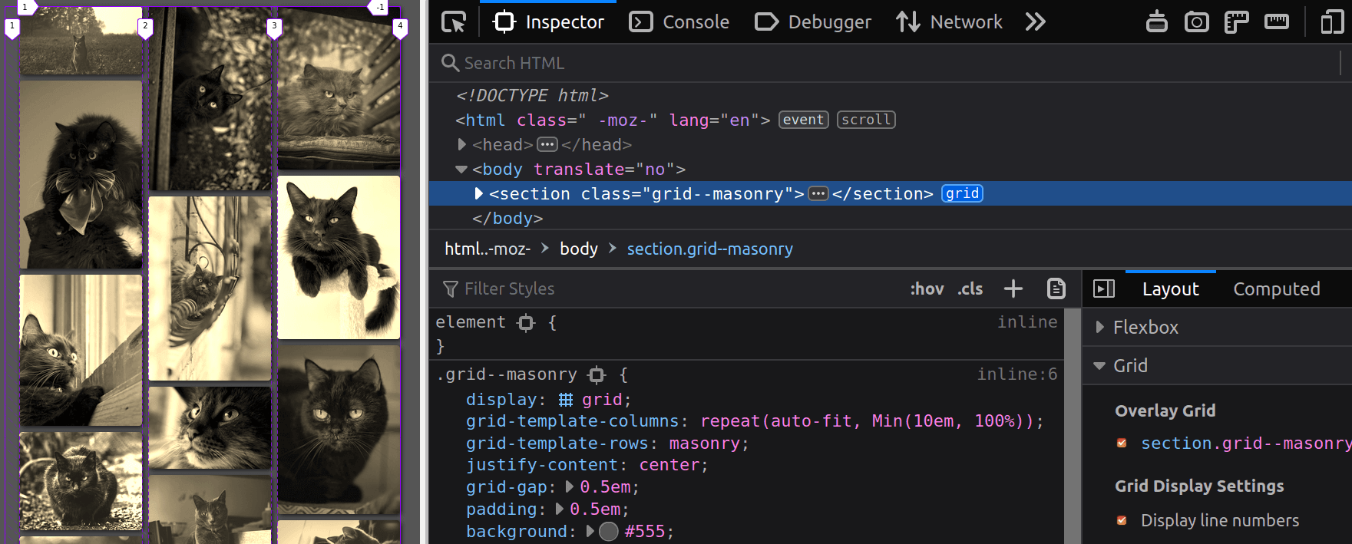Expand the section grid--masonry node
Image resolution: width=1352 pixels, height=544 pixels.
click(479, 193)
